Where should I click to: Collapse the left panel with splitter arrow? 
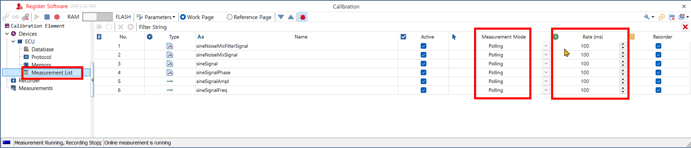pyautogui.click(x=92, y=80)
